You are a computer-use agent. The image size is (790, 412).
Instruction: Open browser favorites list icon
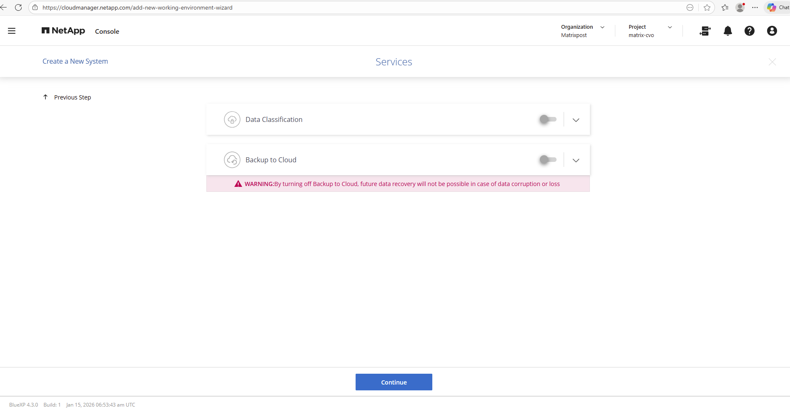(725, 7)
